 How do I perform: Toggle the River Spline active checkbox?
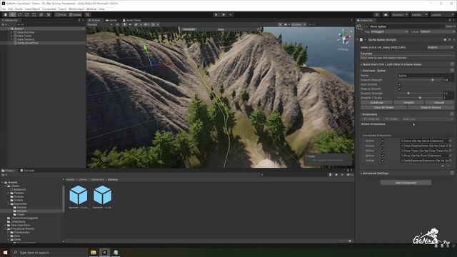[x=366, y=26]
